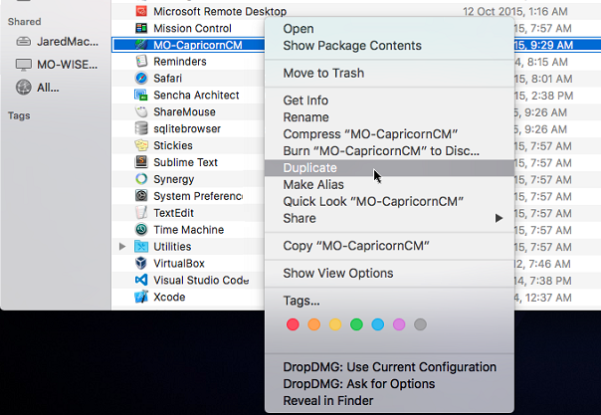Click the Utilities folder icon
The width and height of the screenshot is (601, 415).
pyautogui.click(x=141, y=247)
